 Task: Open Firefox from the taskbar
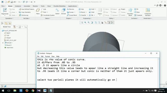pyautogui.click(x=27, y=91)
